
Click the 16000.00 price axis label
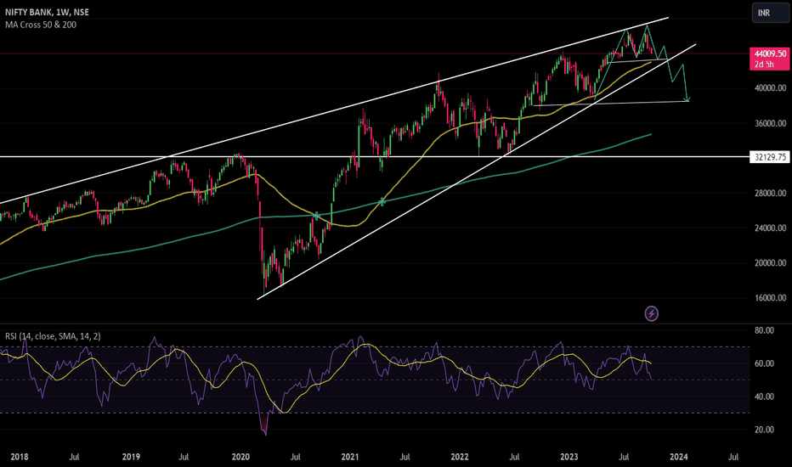pyautogui.click(x=770, y=298)
